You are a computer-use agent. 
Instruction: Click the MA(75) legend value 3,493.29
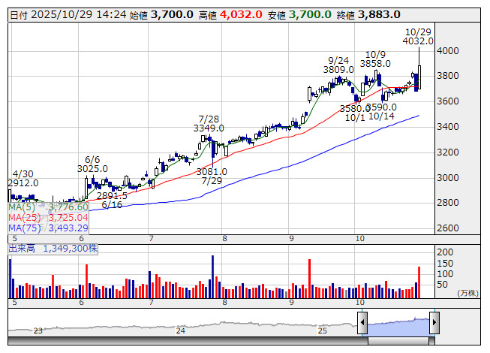pyautogui.click(x=68, y=228)
